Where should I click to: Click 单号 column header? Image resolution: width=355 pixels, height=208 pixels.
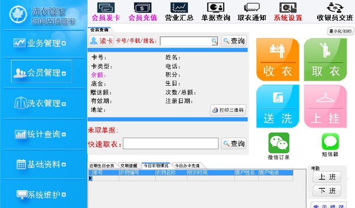[105, 173]
